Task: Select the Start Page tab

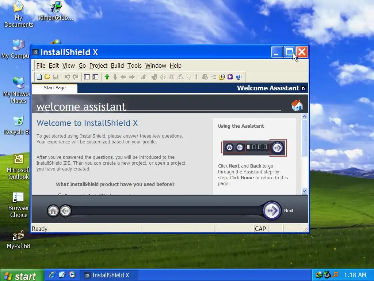Action: 55,88
